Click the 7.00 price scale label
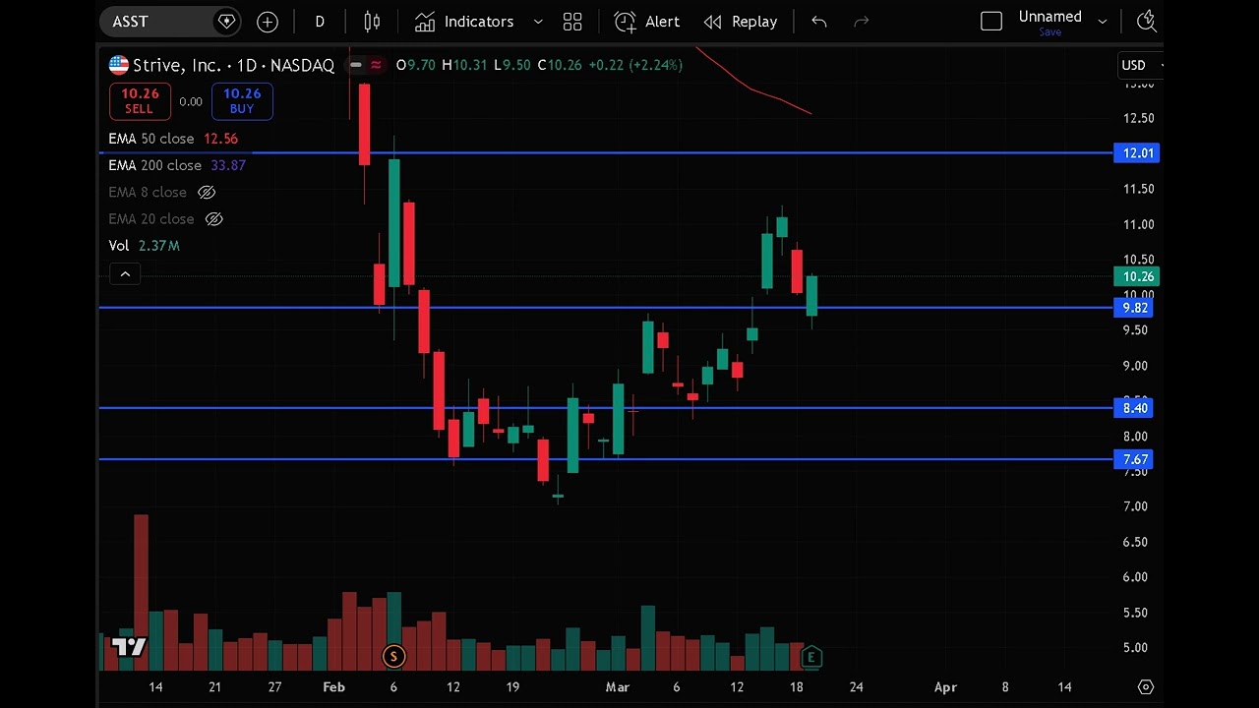1259x708 pixels. coord(1136,506)
